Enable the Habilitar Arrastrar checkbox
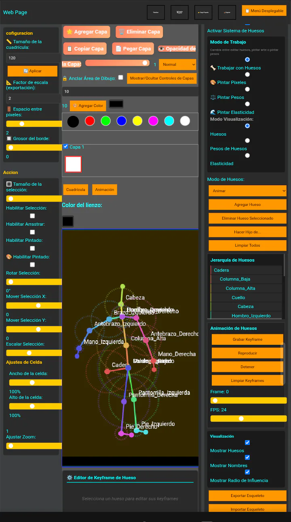This screenshot has width=291, height=522. click(32, 232)
